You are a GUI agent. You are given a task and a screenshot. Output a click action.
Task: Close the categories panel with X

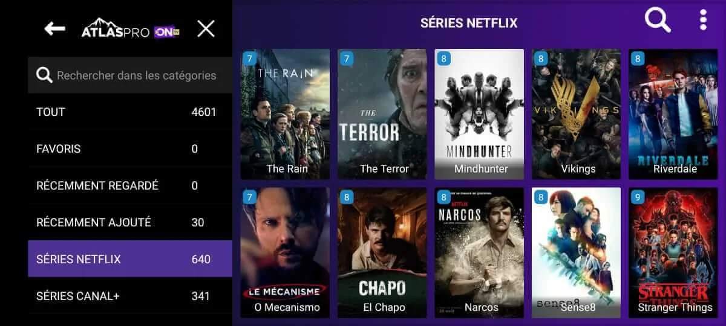click(206, 28)
